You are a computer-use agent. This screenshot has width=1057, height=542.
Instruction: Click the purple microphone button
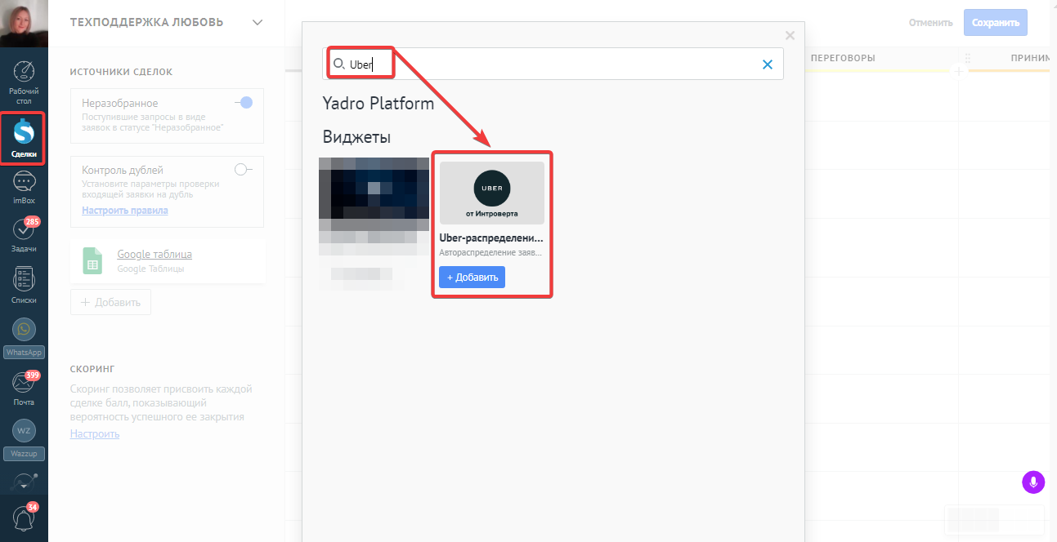pos(1033,482)
